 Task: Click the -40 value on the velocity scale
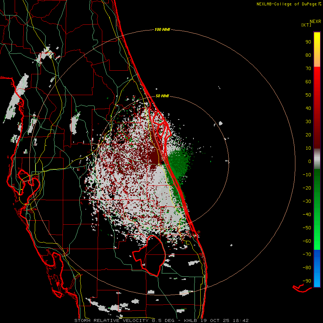tap(307, 215)
